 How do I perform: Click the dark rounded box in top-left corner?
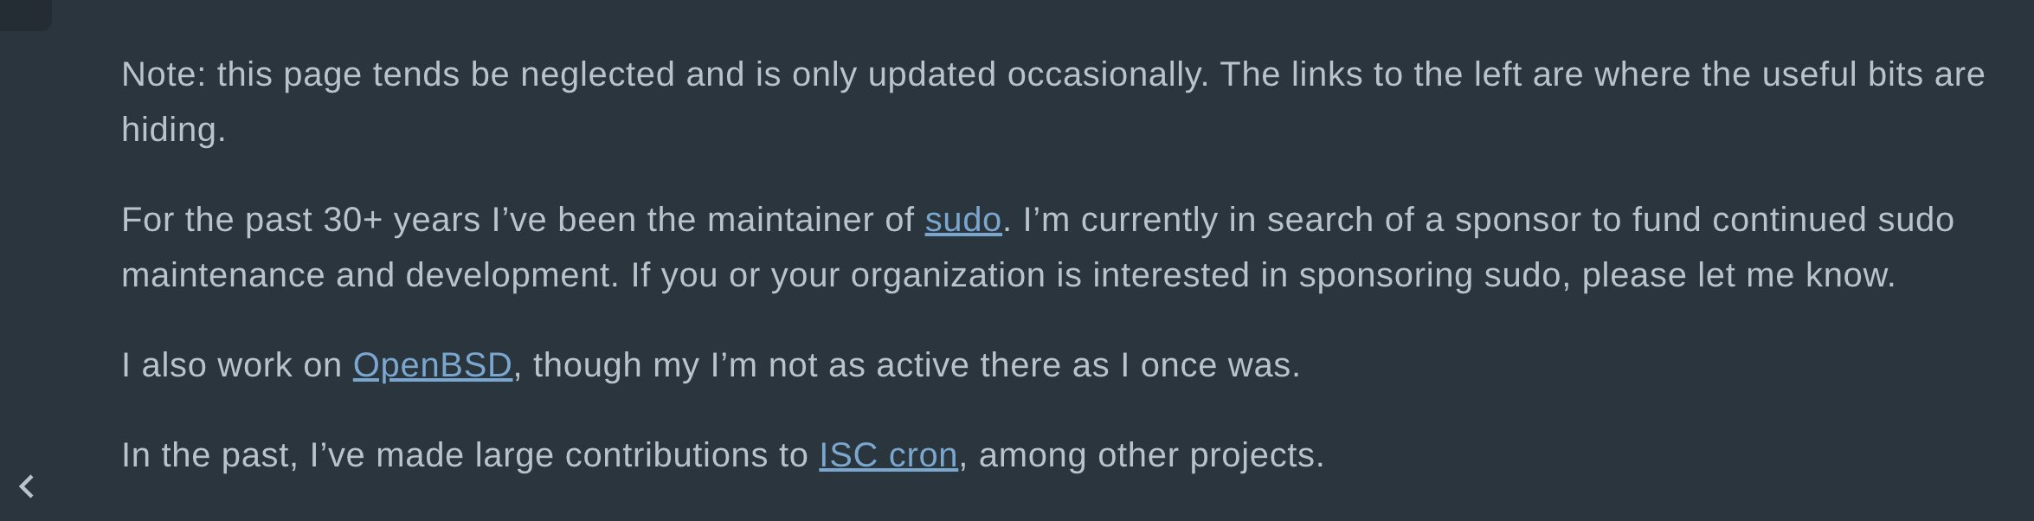click(x=25, y=13)
